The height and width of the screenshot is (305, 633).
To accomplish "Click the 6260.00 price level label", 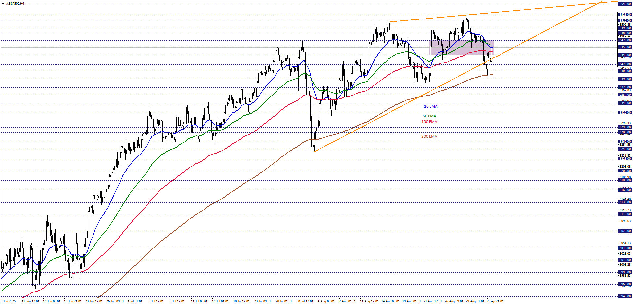I will [625, 142].
